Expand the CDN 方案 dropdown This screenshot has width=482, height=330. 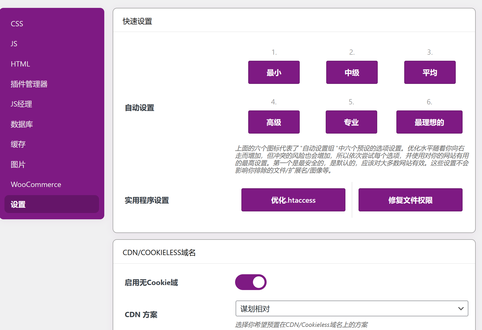click(352, 308)
